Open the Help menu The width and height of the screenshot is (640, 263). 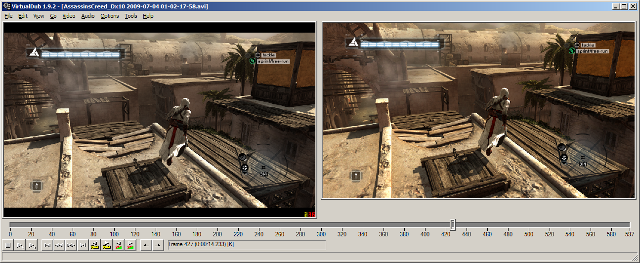tap(148, 16)
